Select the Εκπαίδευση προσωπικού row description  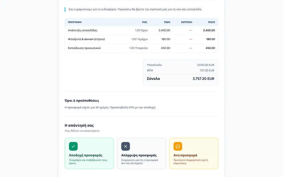84,48
